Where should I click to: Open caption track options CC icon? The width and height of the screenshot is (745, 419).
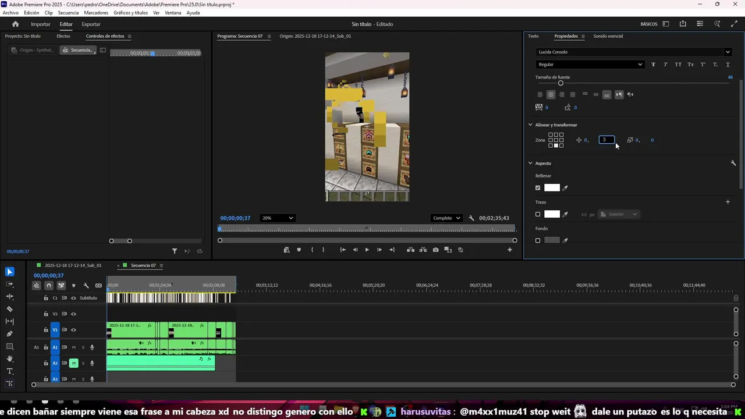(98, 285)
